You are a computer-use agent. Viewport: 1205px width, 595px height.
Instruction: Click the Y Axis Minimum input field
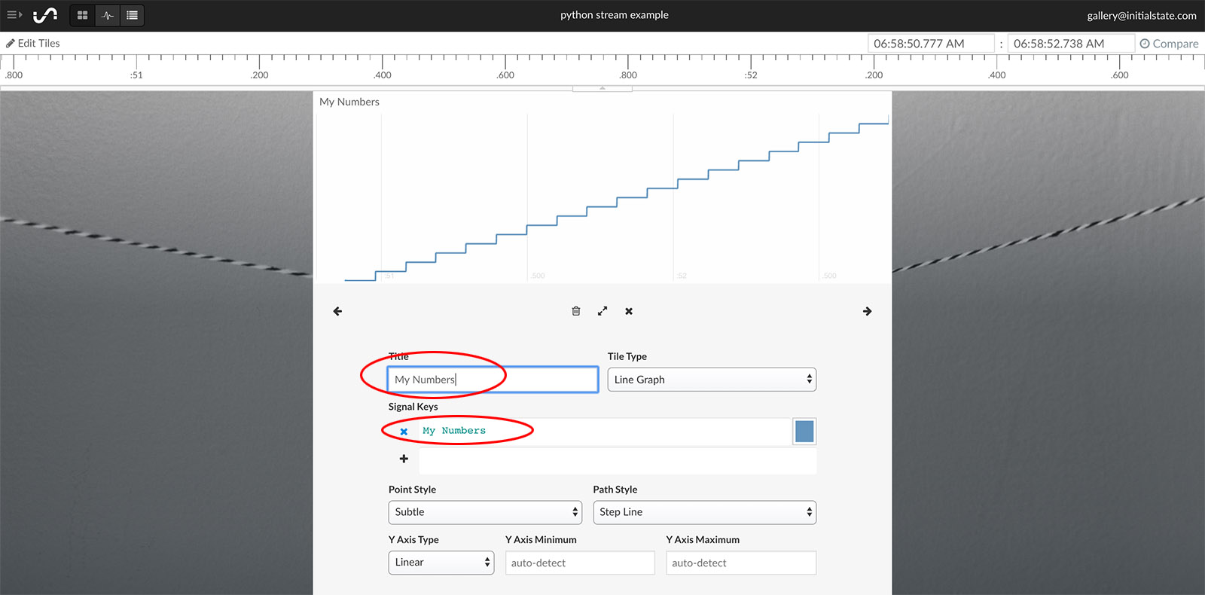pos(580,563)
